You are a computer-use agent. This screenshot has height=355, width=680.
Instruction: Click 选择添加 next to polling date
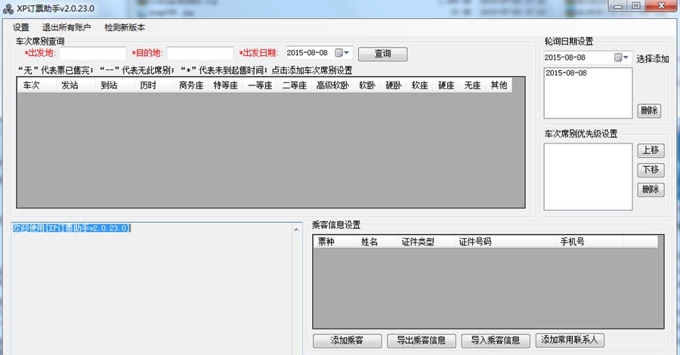click(653, 58)
